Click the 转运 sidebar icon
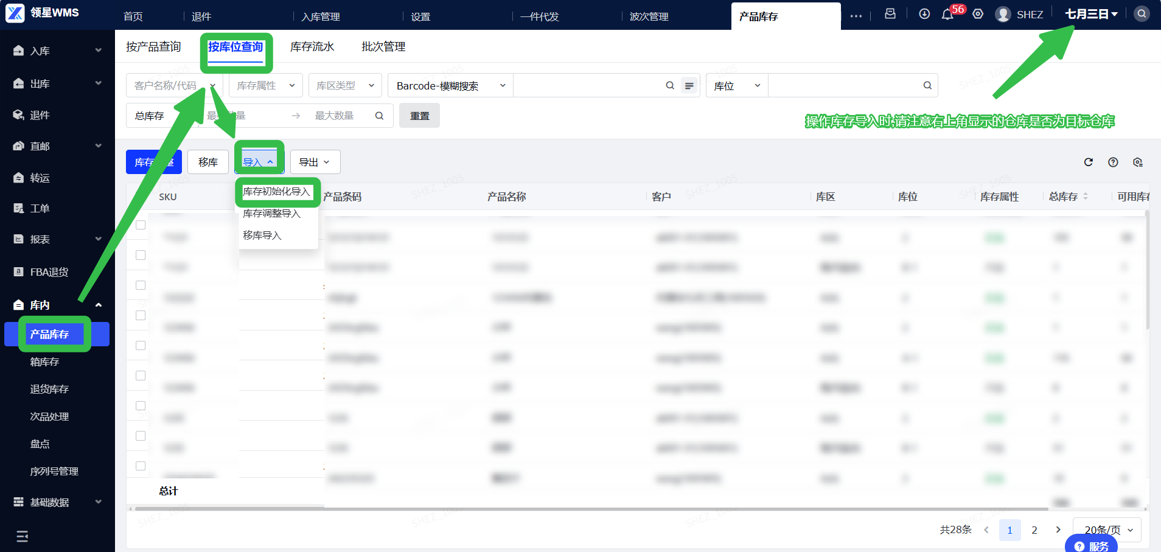This screenshot has height=552, width=1161. [x=19, y=178]
